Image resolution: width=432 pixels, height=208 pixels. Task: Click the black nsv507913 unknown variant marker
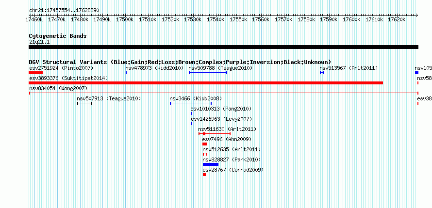[84, 103]
